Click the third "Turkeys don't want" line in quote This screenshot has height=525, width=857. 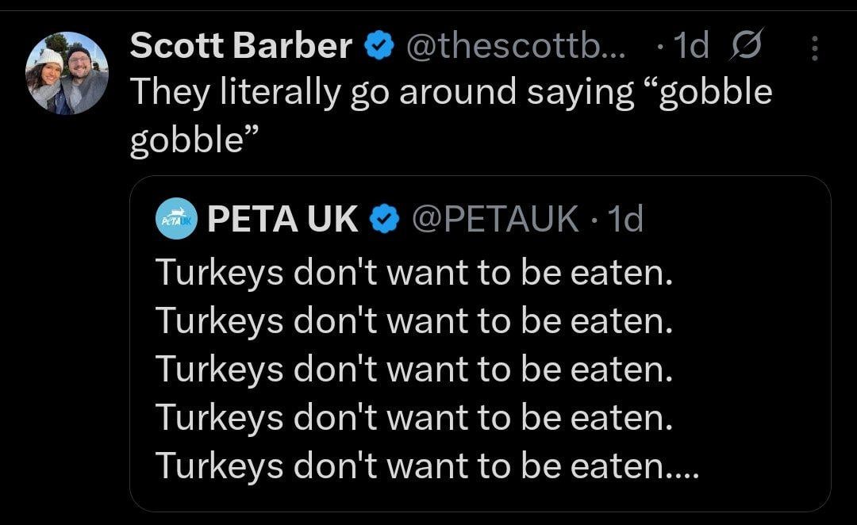413,370
